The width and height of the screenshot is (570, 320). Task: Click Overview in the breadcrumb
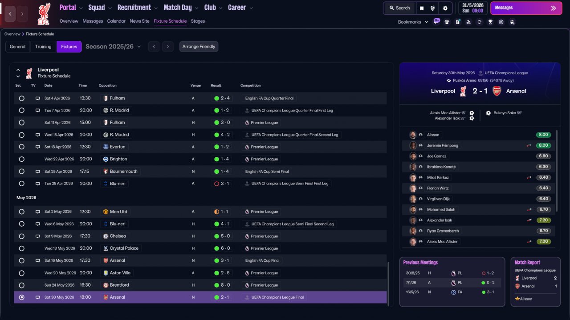click(x=12, y=34)
